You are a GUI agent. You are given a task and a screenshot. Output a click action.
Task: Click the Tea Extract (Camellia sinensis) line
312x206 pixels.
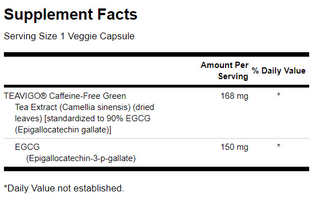click(85, 107)
